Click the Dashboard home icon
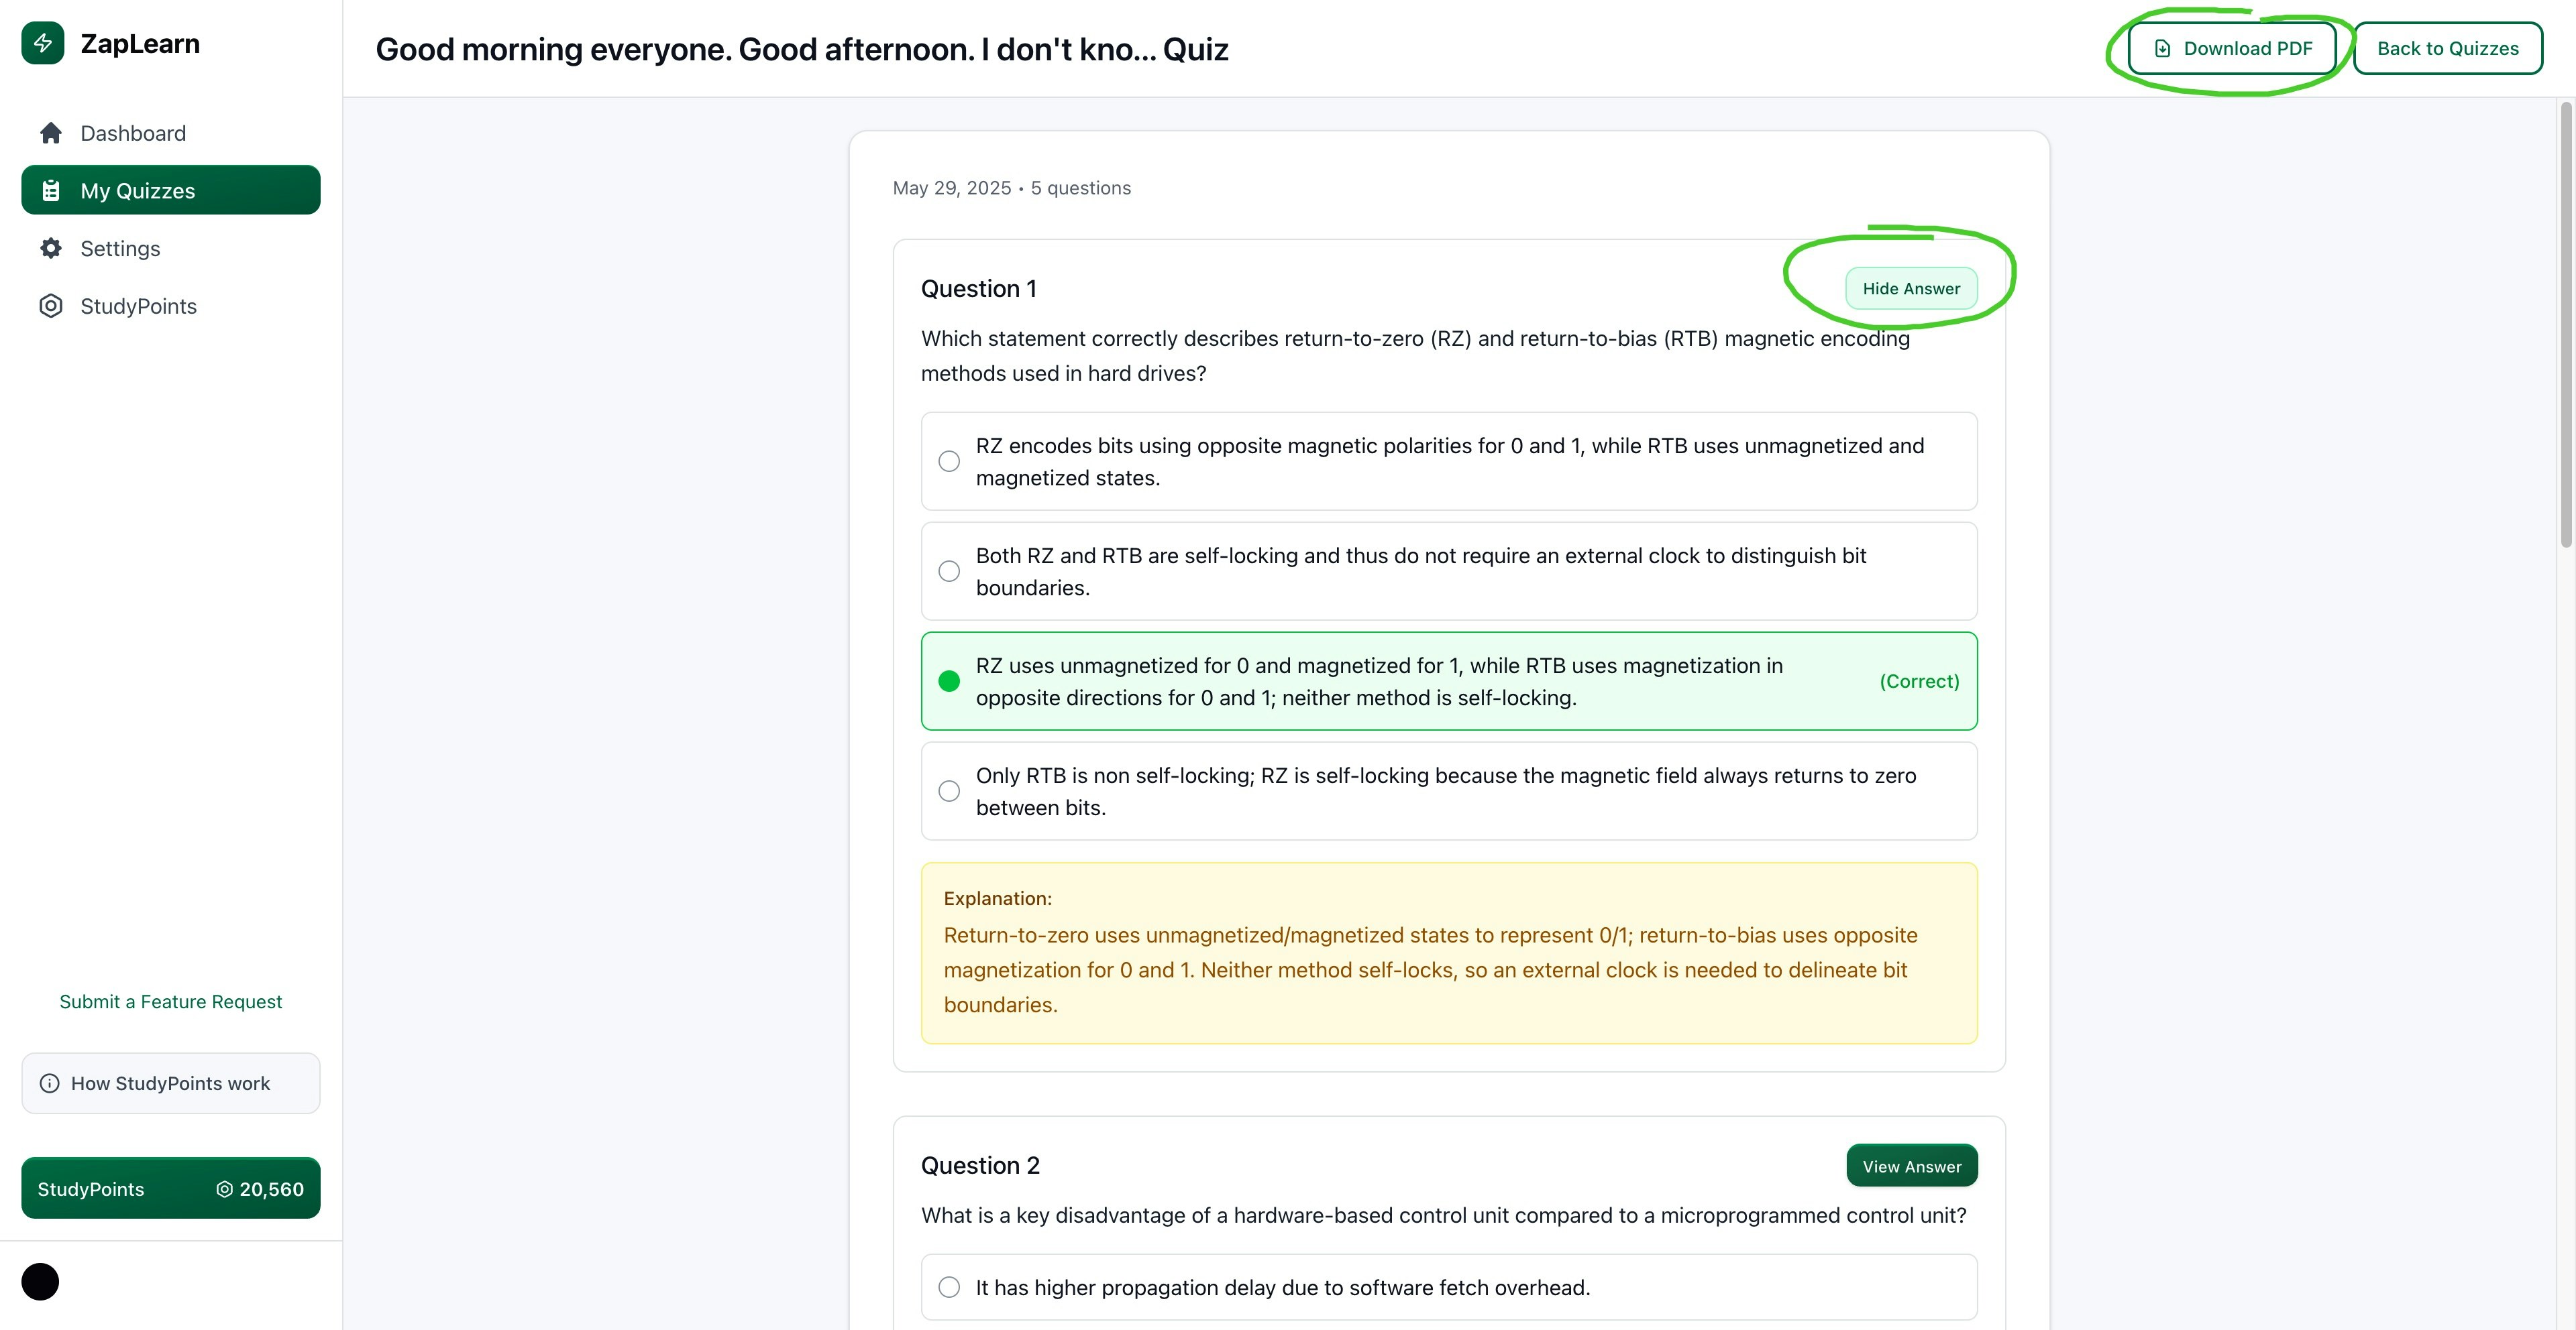2576x1330 pixels. pos(51,133)
